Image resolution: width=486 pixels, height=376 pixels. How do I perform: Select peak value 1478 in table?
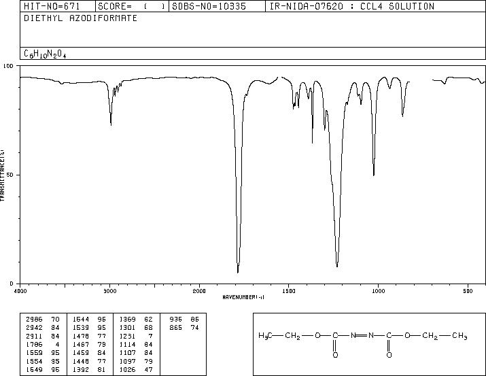point(81,336)
